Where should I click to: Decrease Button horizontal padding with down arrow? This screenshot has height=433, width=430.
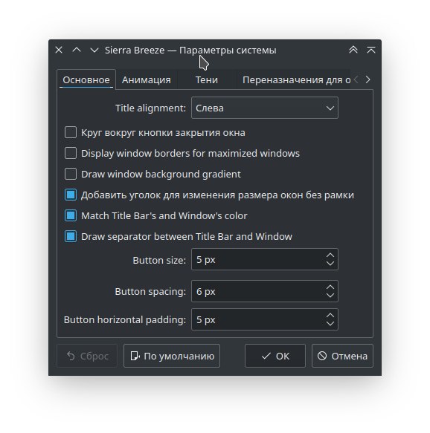click(330, 324)
